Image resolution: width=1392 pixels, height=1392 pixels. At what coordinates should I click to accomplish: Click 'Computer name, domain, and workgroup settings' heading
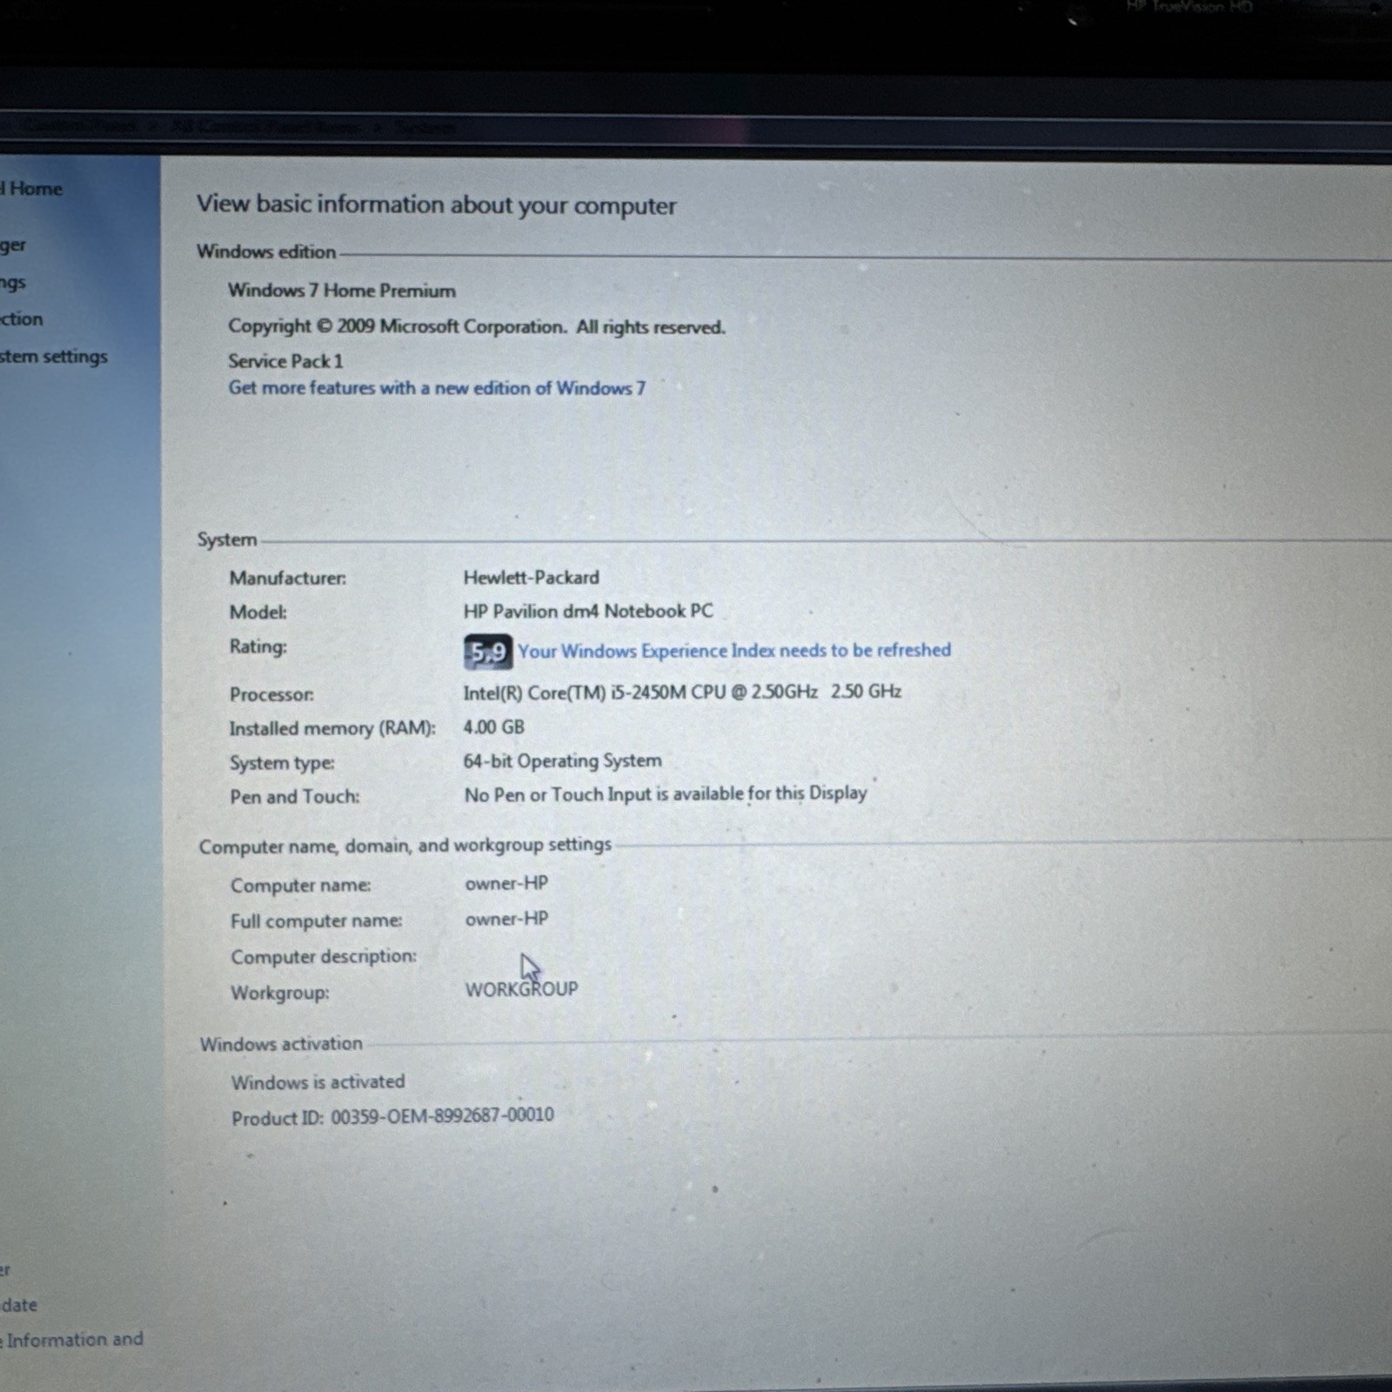[x=405, y=847]
